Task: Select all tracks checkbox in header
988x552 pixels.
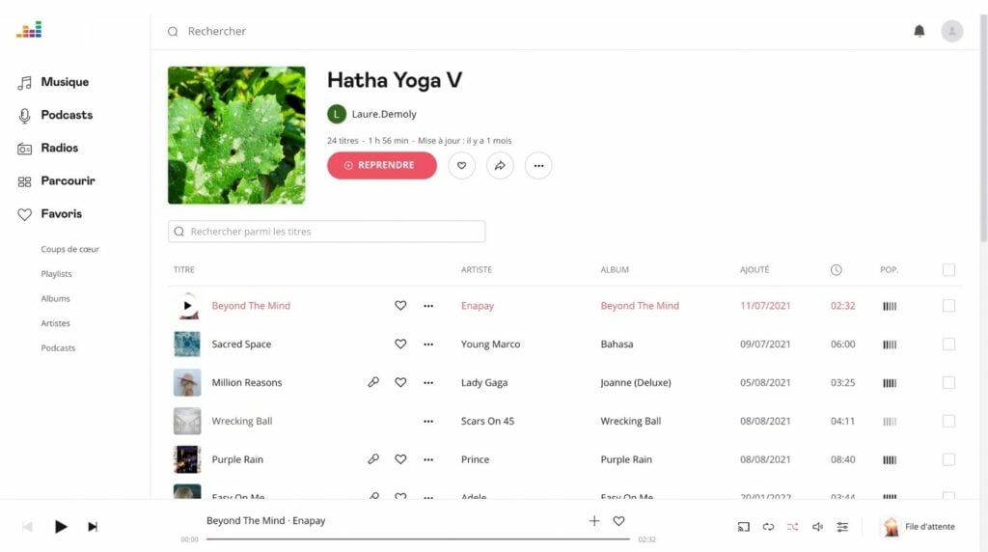Action: click(948, 269)
